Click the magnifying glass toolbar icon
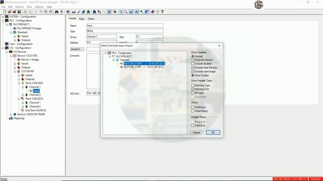This screenshot has height=181, width=323. 126,12
